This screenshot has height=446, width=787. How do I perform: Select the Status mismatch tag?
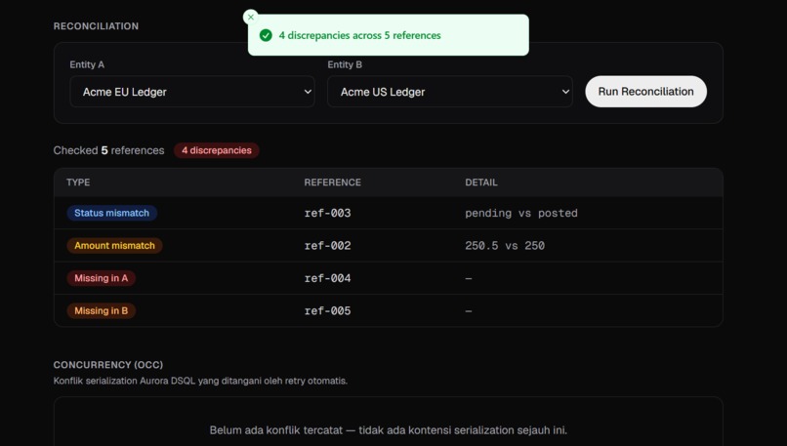pyautogui.click(x=112, y=213)
